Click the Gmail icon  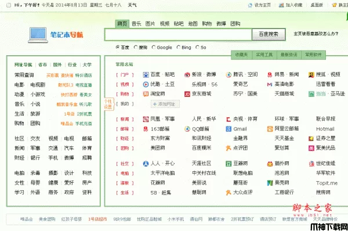pyautogui.click(x=229, y=129)
